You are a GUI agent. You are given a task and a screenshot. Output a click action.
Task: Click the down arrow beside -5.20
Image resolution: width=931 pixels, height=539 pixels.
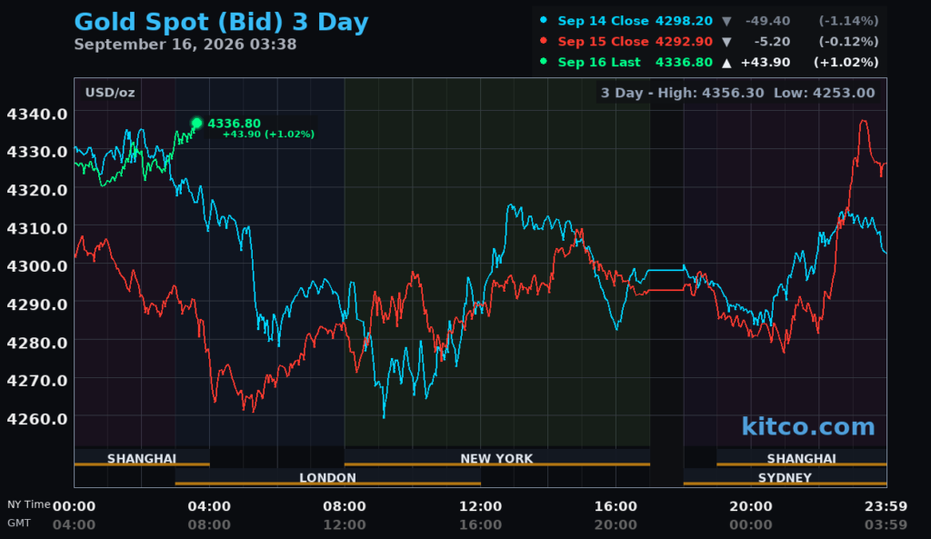pyautogui.click(x=726, y=42)
